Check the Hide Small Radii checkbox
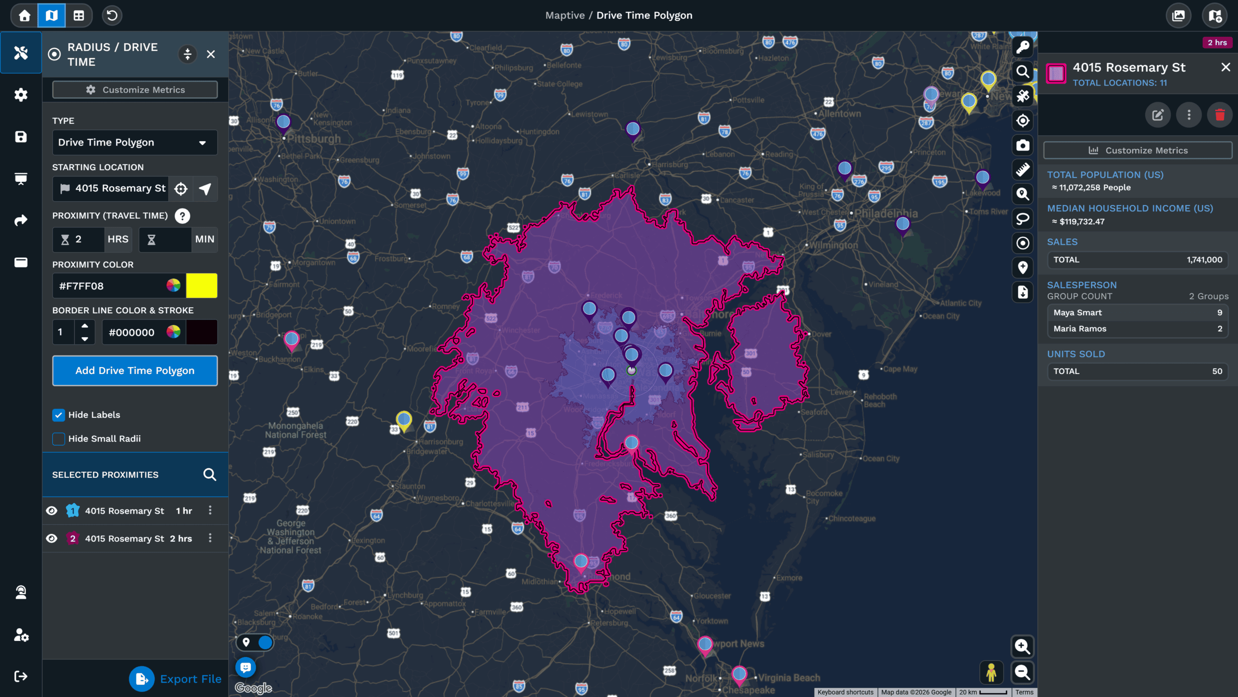 pos(59,439)
